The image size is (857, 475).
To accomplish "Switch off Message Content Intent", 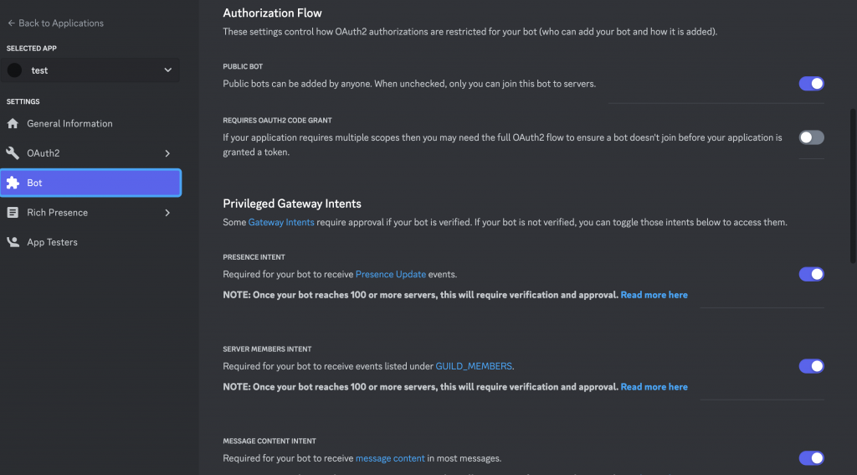I will (x=811, y=457).
